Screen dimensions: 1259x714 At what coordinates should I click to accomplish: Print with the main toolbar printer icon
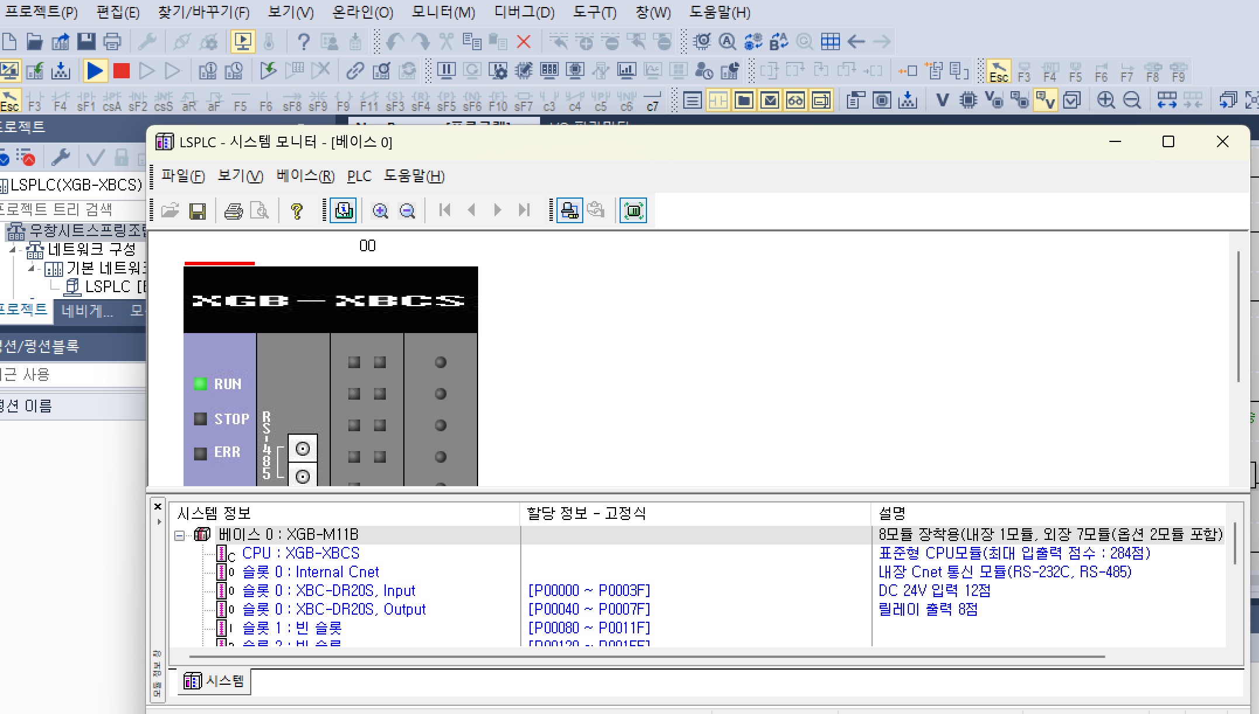click(112, 41)
